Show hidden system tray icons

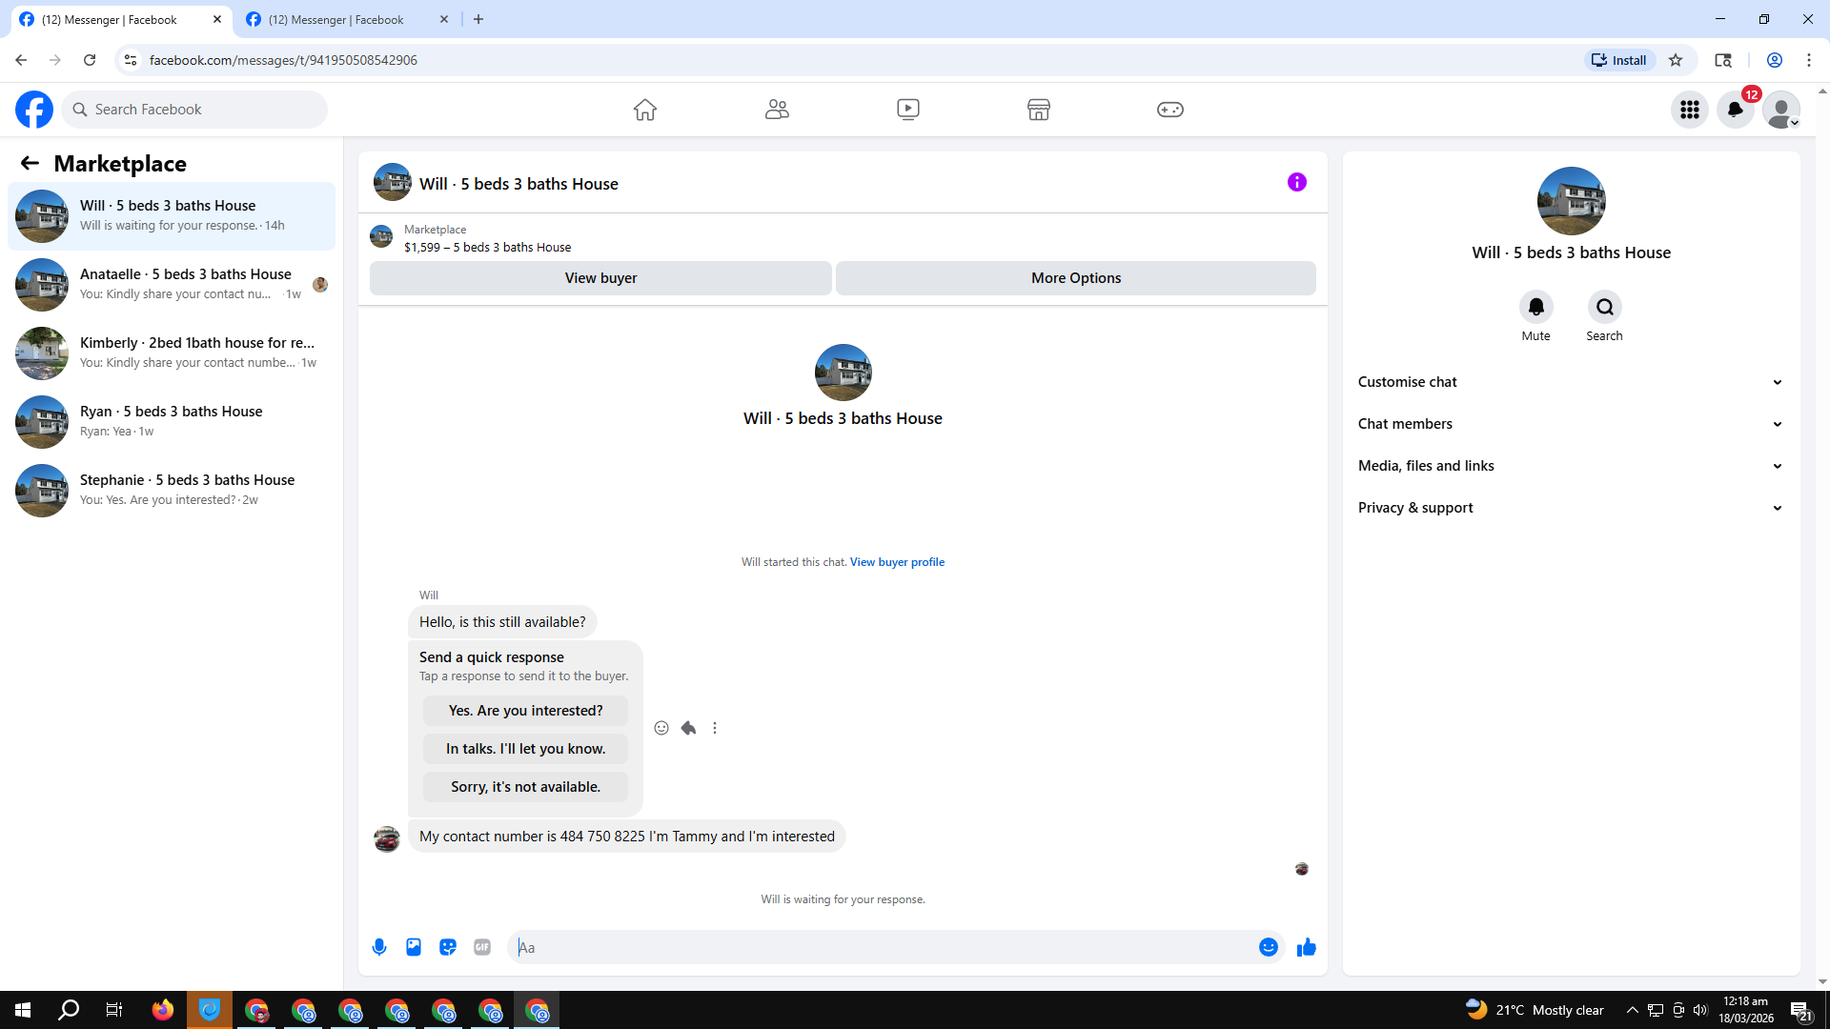coord(1633,1010)
